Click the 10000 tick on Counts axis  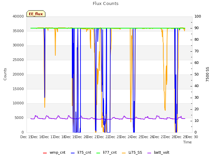tap(18, 103)
